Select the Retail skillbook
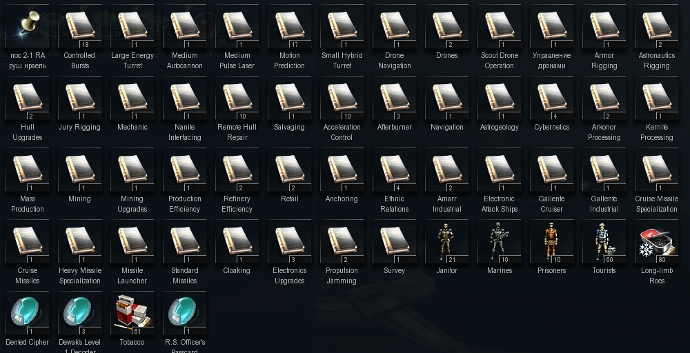Screen dimensions: 690x353 [x=290, y=169]
